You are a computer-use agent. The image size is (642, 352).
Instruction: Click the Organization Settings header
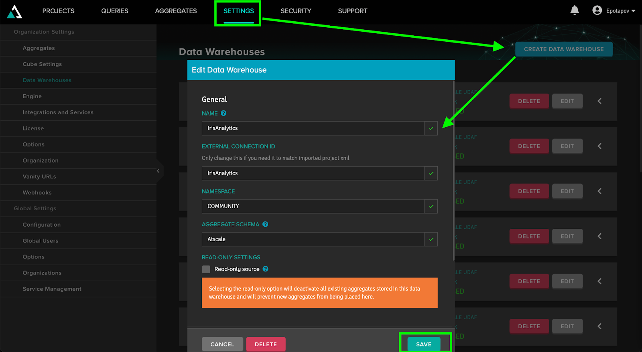point(44,32)
